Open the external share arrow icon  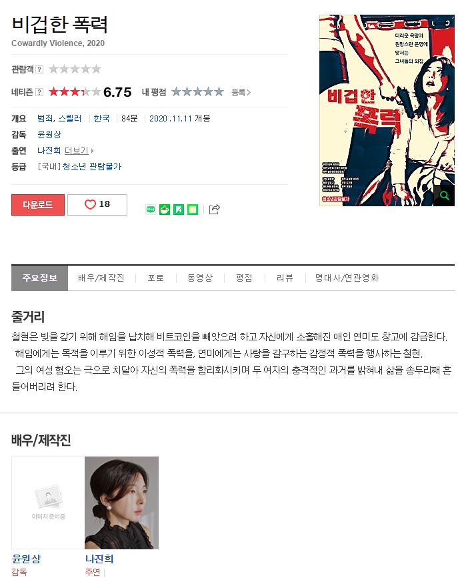[x=214, y=210]
